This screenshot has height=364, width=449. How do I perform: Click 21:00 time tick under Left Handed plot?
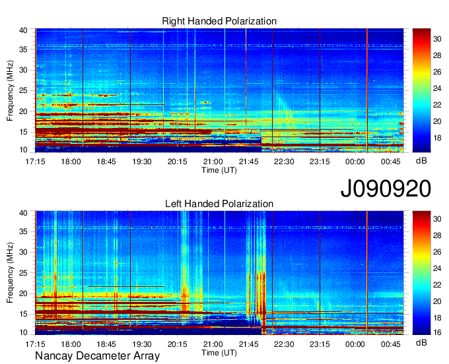[213, 344]
